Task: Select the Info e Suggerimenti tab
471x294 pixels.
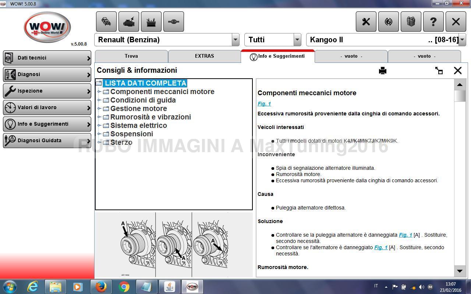Action: (x=278, y=56)
